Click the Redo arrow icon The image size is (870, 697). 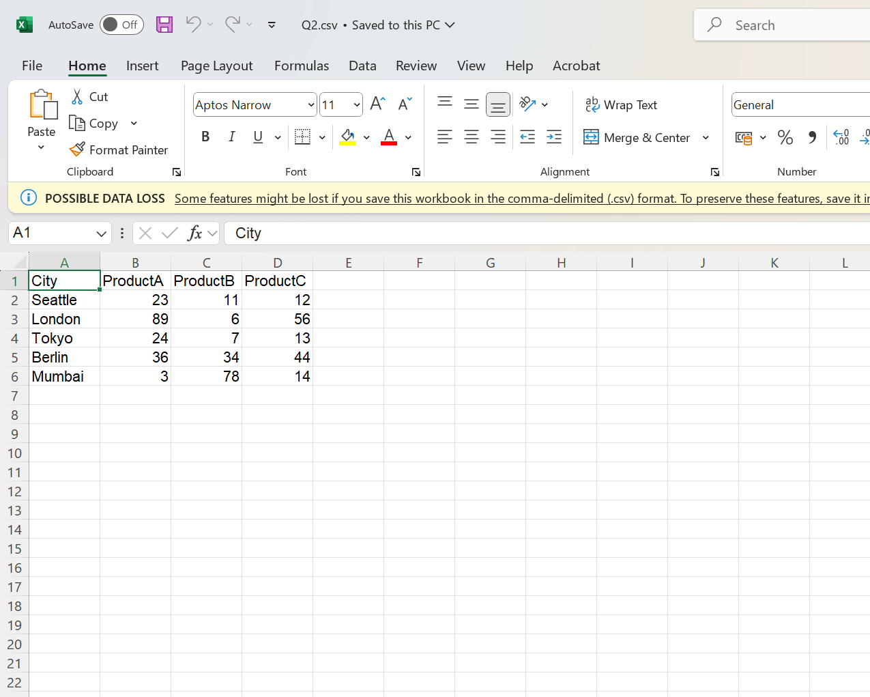233,25
